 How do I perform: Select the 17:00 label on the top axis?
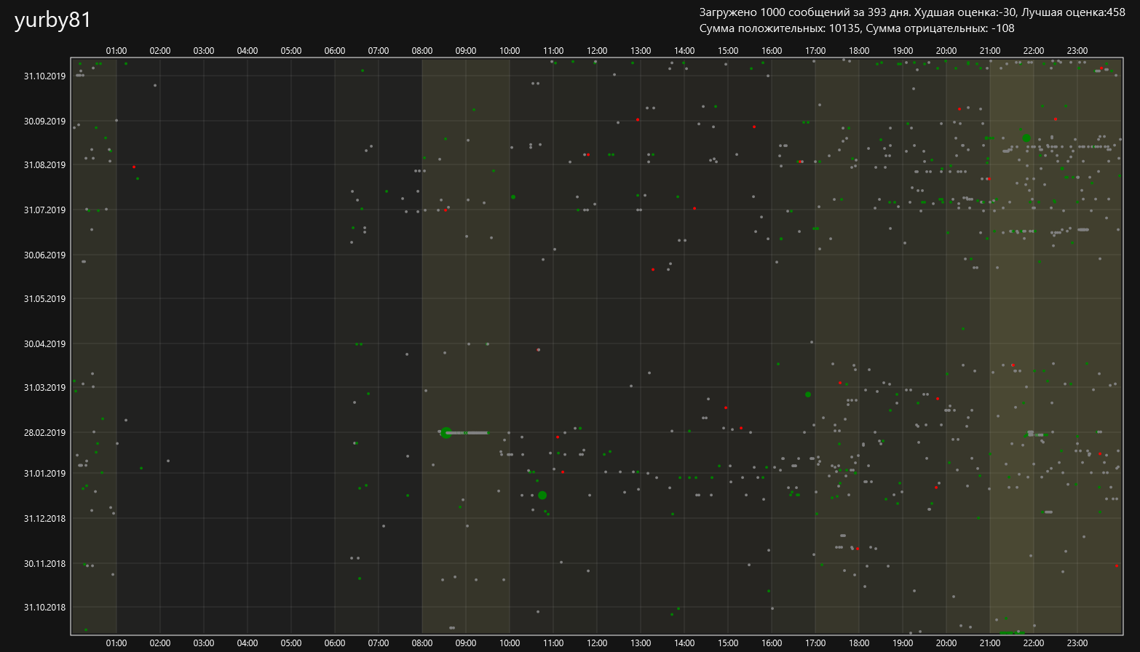815,51
